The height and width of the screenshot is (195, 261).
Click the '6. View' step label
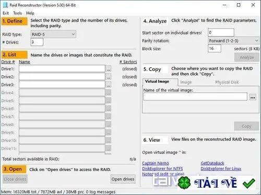(155, 140)
